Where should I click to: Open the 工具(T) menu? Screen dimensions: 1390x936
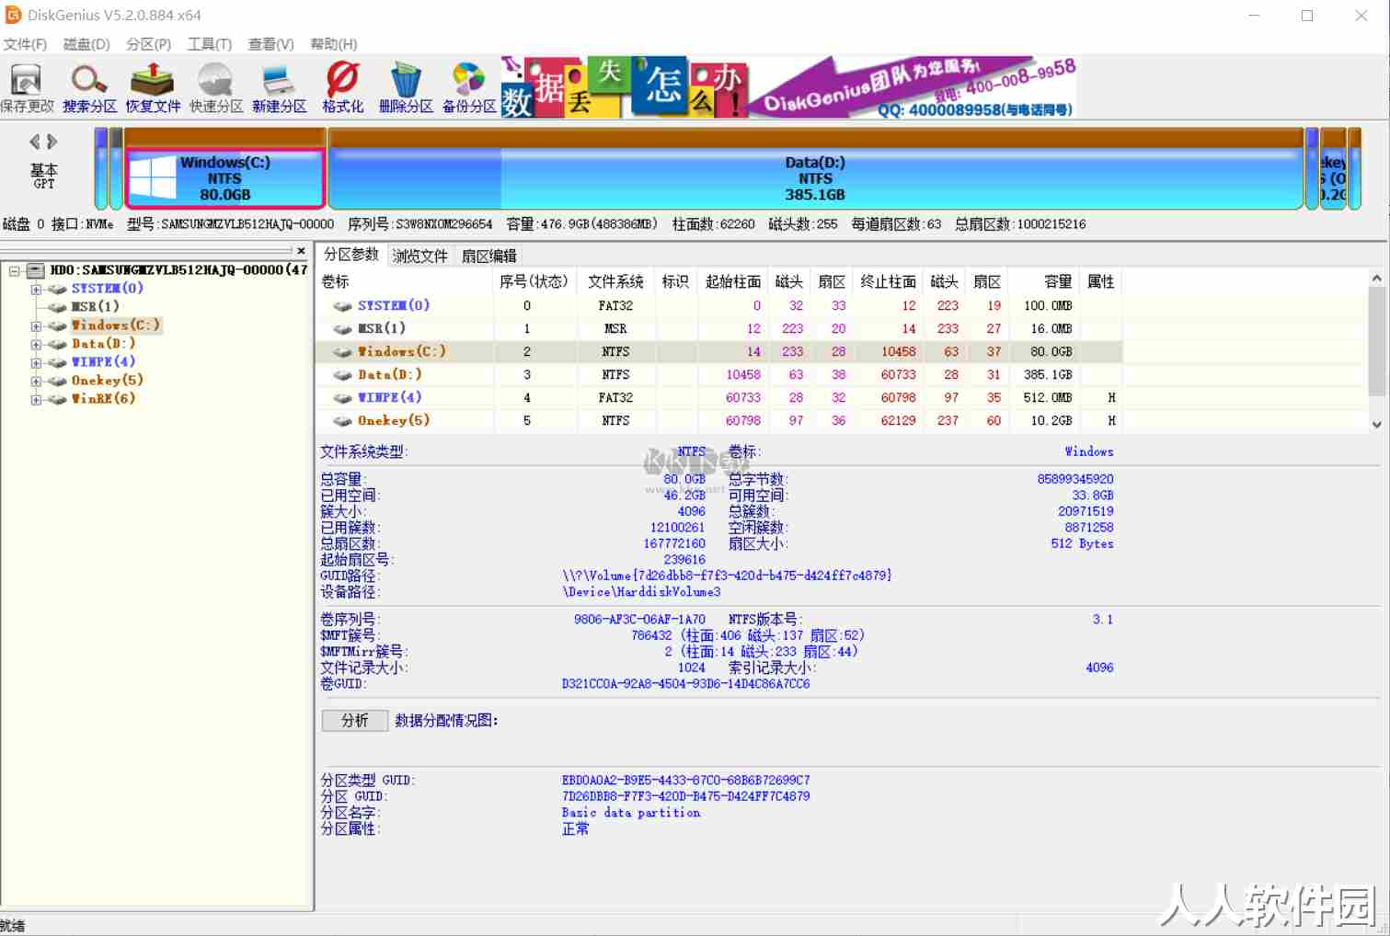pyautogui.click(x=210, y=44)
